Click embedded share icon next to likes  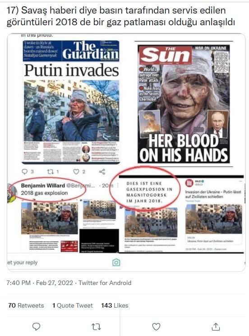[x=102, y=171]
